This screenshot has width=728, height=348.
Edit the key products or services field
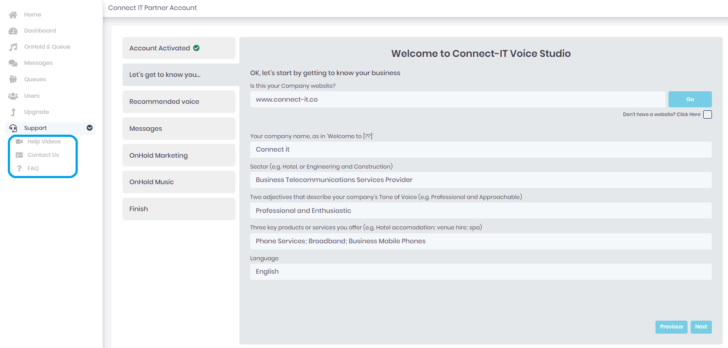481,241
